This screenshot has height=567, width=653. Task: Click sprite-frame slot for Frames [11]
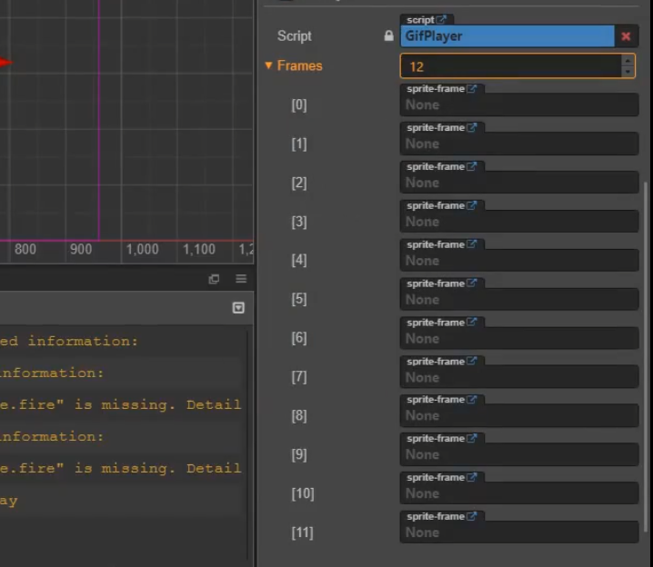pos(519,532)
